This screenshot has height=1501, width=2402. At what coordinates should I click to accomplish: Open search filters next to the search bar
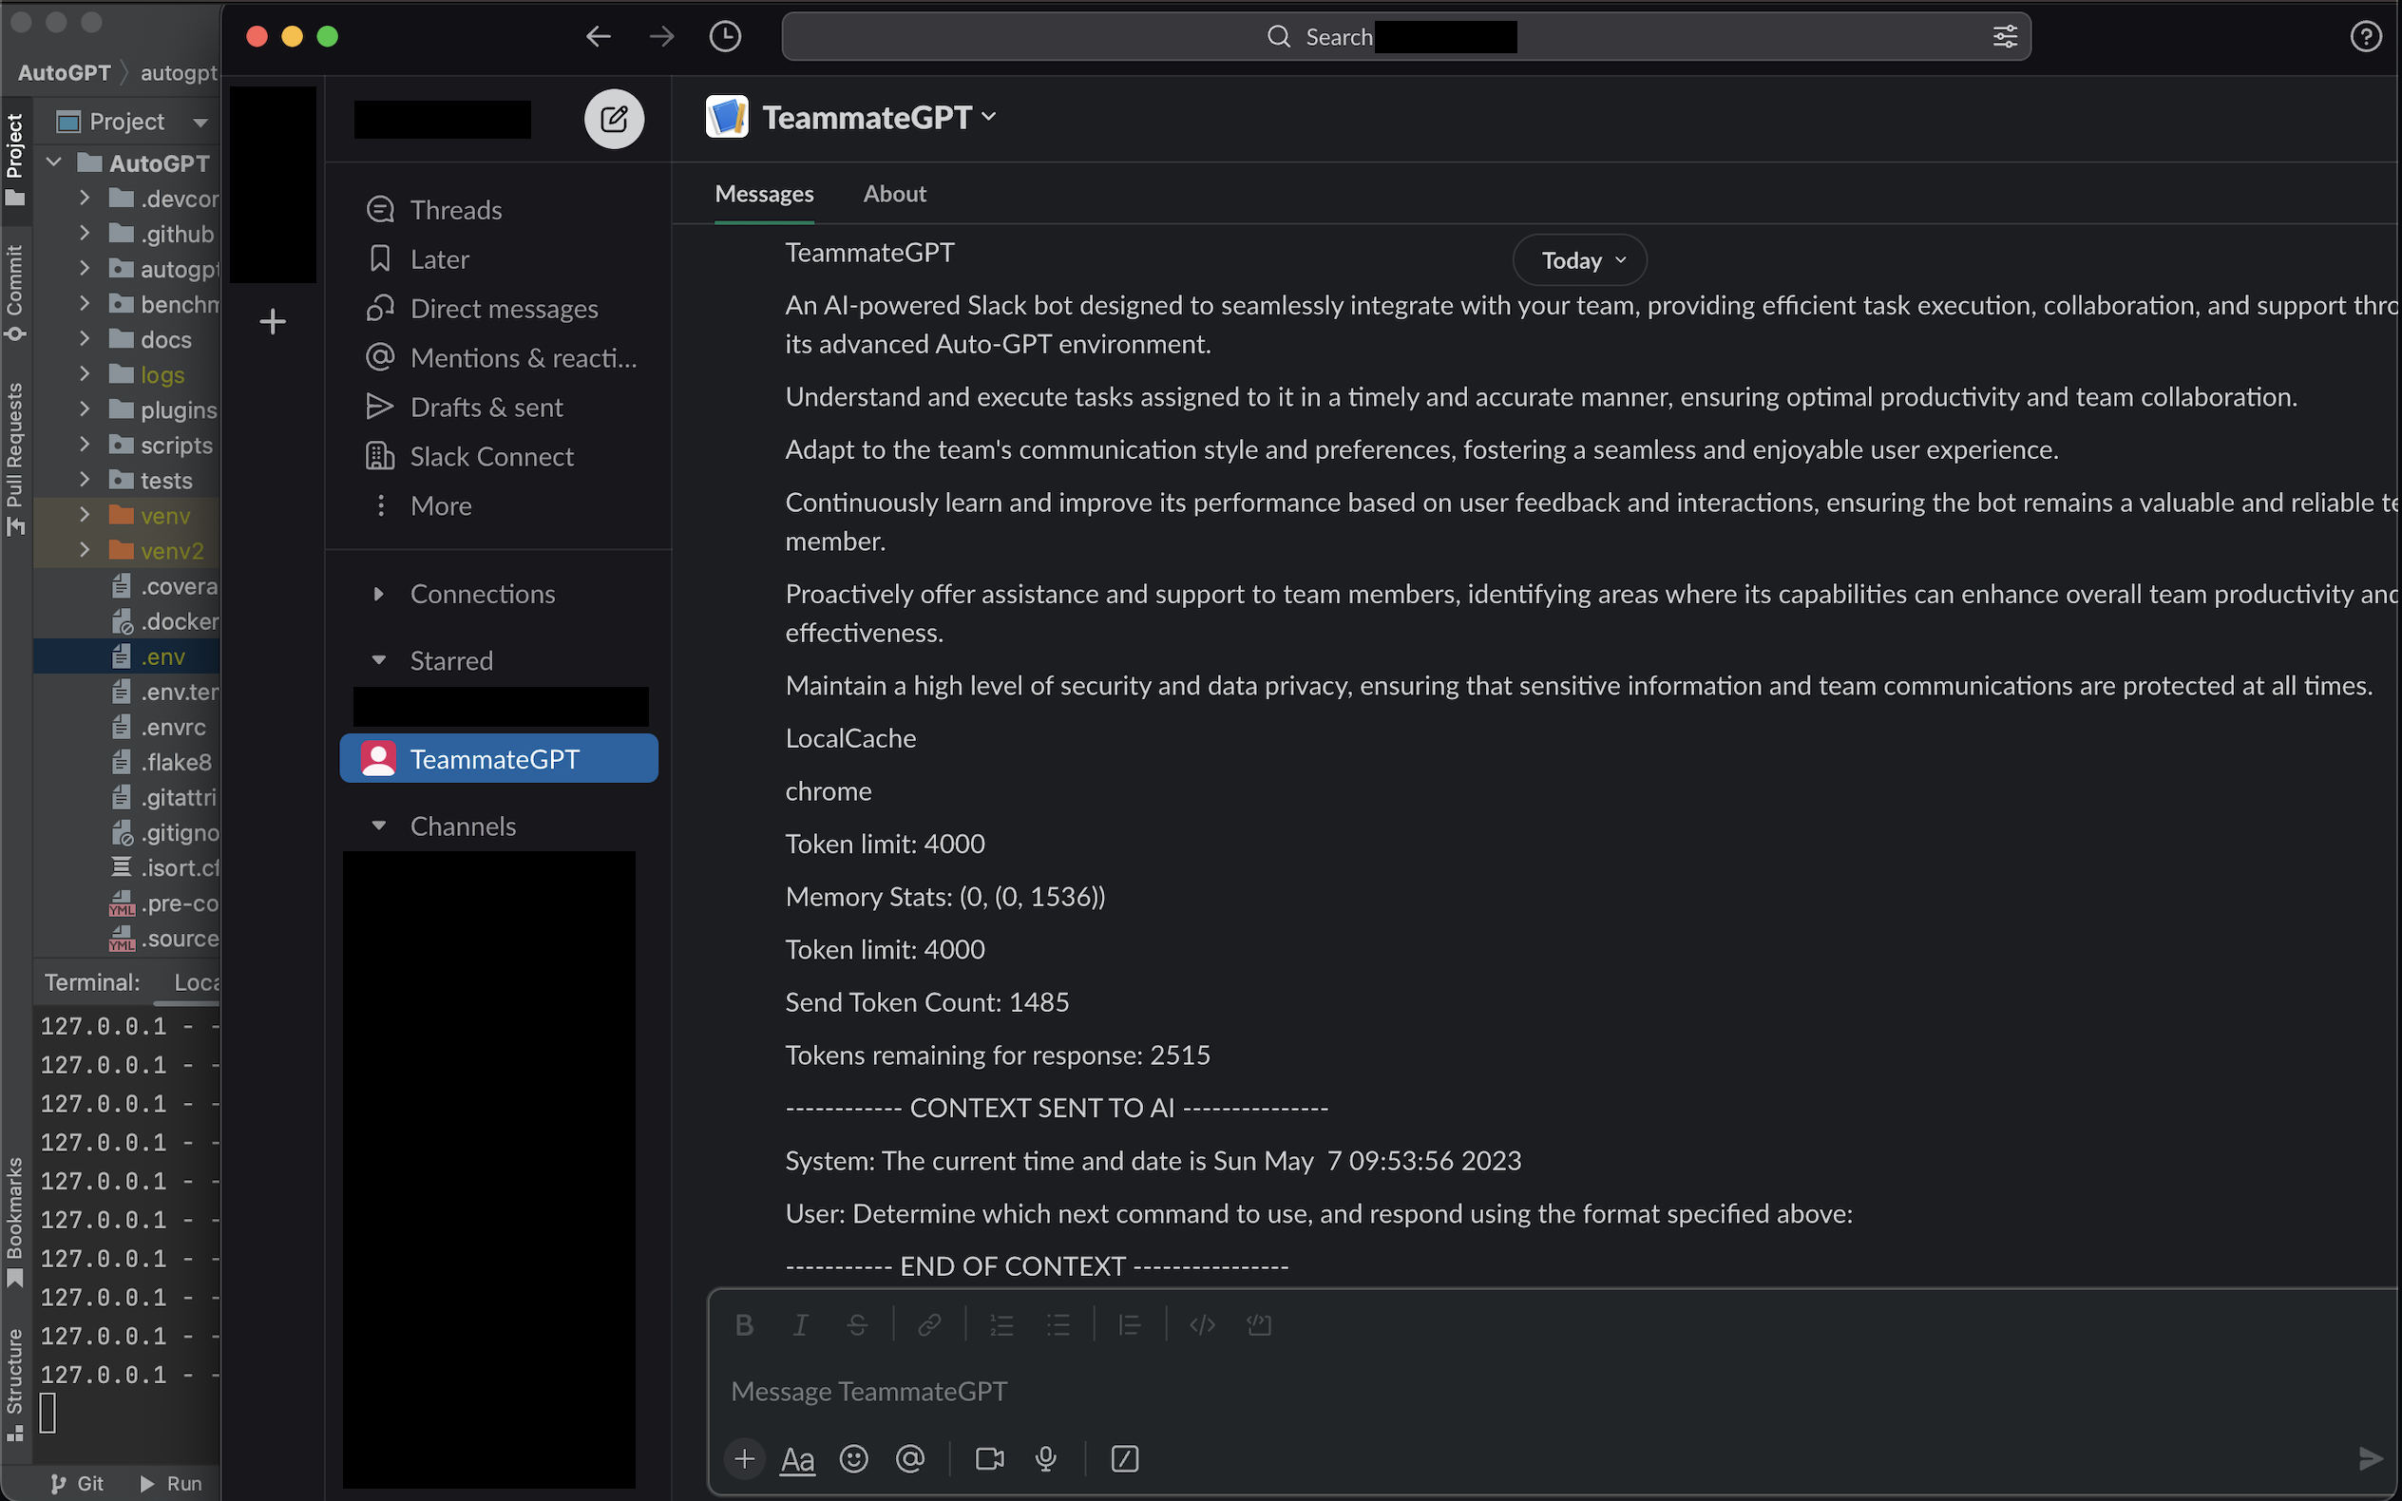coord(2006,36)
